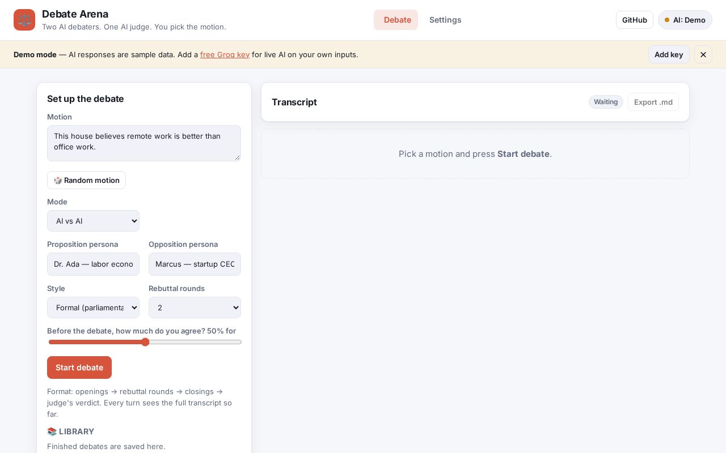
Task: Click the AI: Demo status pill
Action: (685, 20)
